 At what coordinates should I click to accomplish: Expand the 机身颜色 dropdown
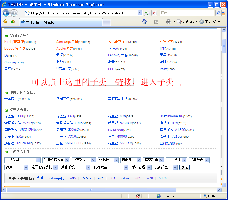click(x=165, y=167)
